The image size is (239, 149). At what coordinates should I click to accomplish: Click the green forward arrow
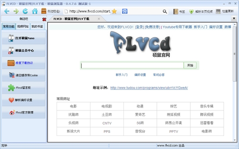(x=16, y=11)
